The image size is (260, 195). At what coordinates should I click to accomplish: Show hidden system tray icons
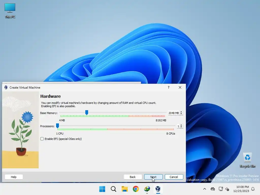(205, 189)
